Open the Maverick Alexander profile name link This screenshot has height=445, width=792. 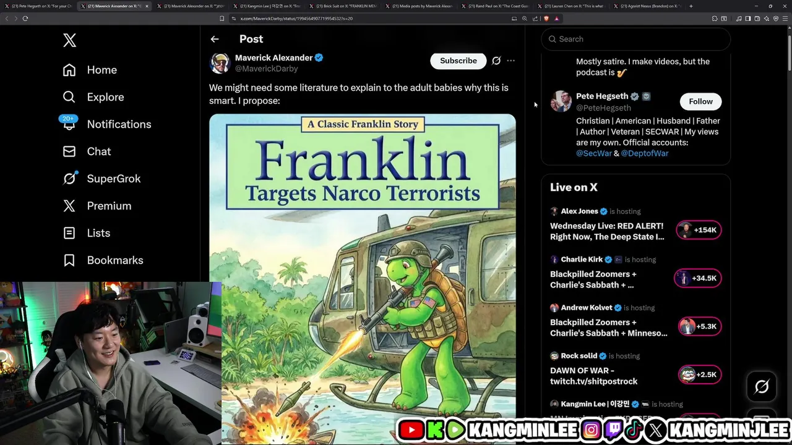click(x=273, y=57)
